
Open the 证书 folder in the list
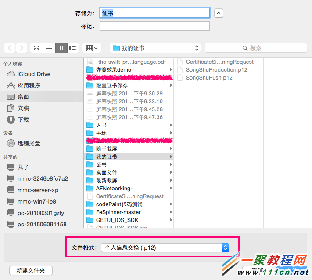[129, 164]
